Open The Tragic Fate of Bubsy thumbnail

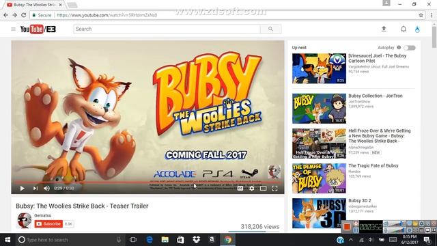tap(319, 178)
